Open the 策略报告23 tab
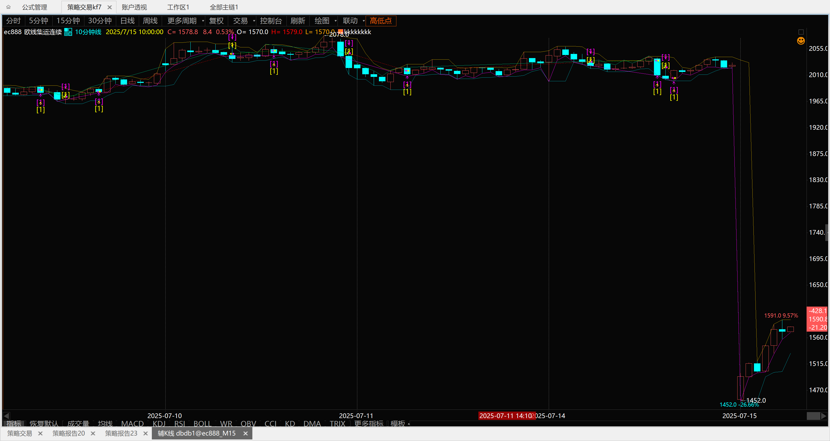The image size is (830, 441). click(121, 434)
